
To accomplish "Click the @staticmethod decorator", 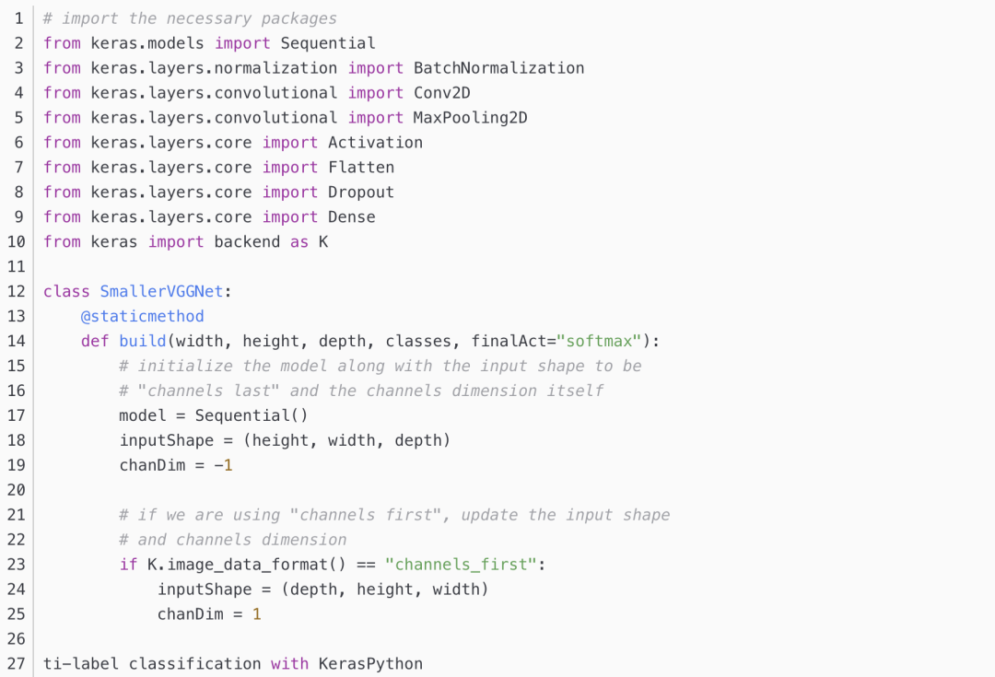I will pyautogui.click(x=142, y=316).
